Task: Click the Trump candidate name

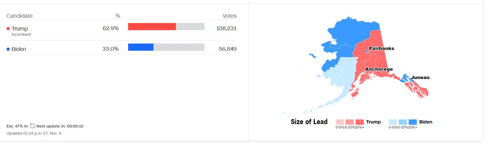Action: 20,29
